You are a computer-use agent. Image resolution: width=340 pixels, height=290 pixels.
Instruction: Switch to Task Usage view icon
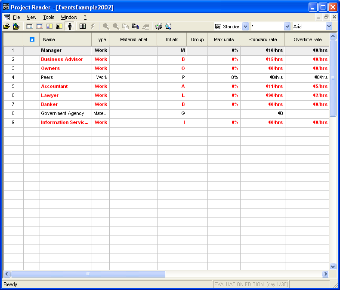[x=49, y=26]
